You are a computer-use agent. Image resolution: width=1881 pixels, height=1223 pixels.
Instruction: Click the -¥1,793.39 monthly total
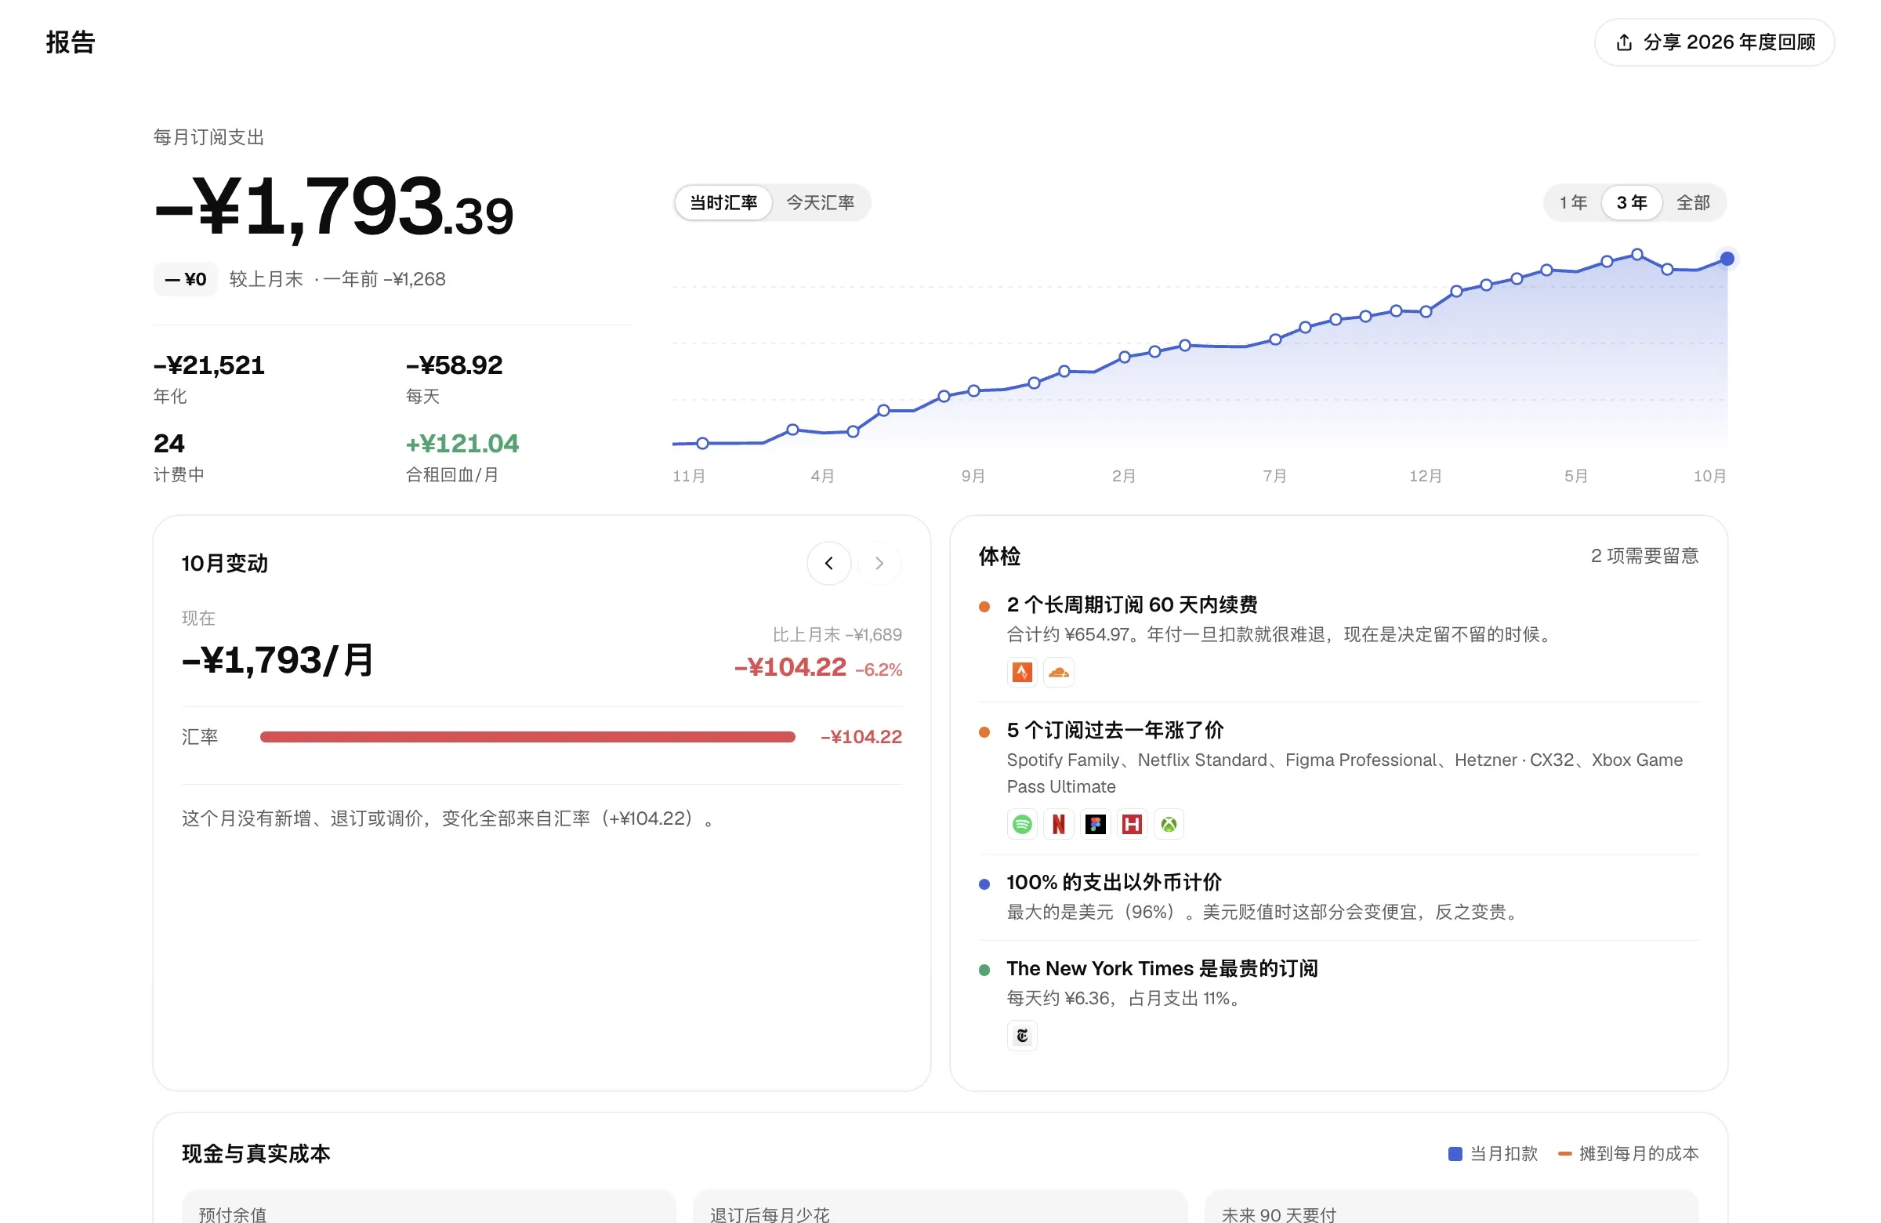[334, 207]
